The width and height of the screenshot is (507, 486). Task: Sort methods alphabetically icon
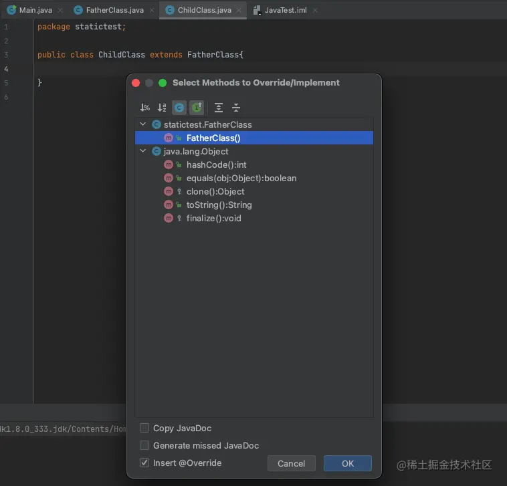click(x=162, y=107)
